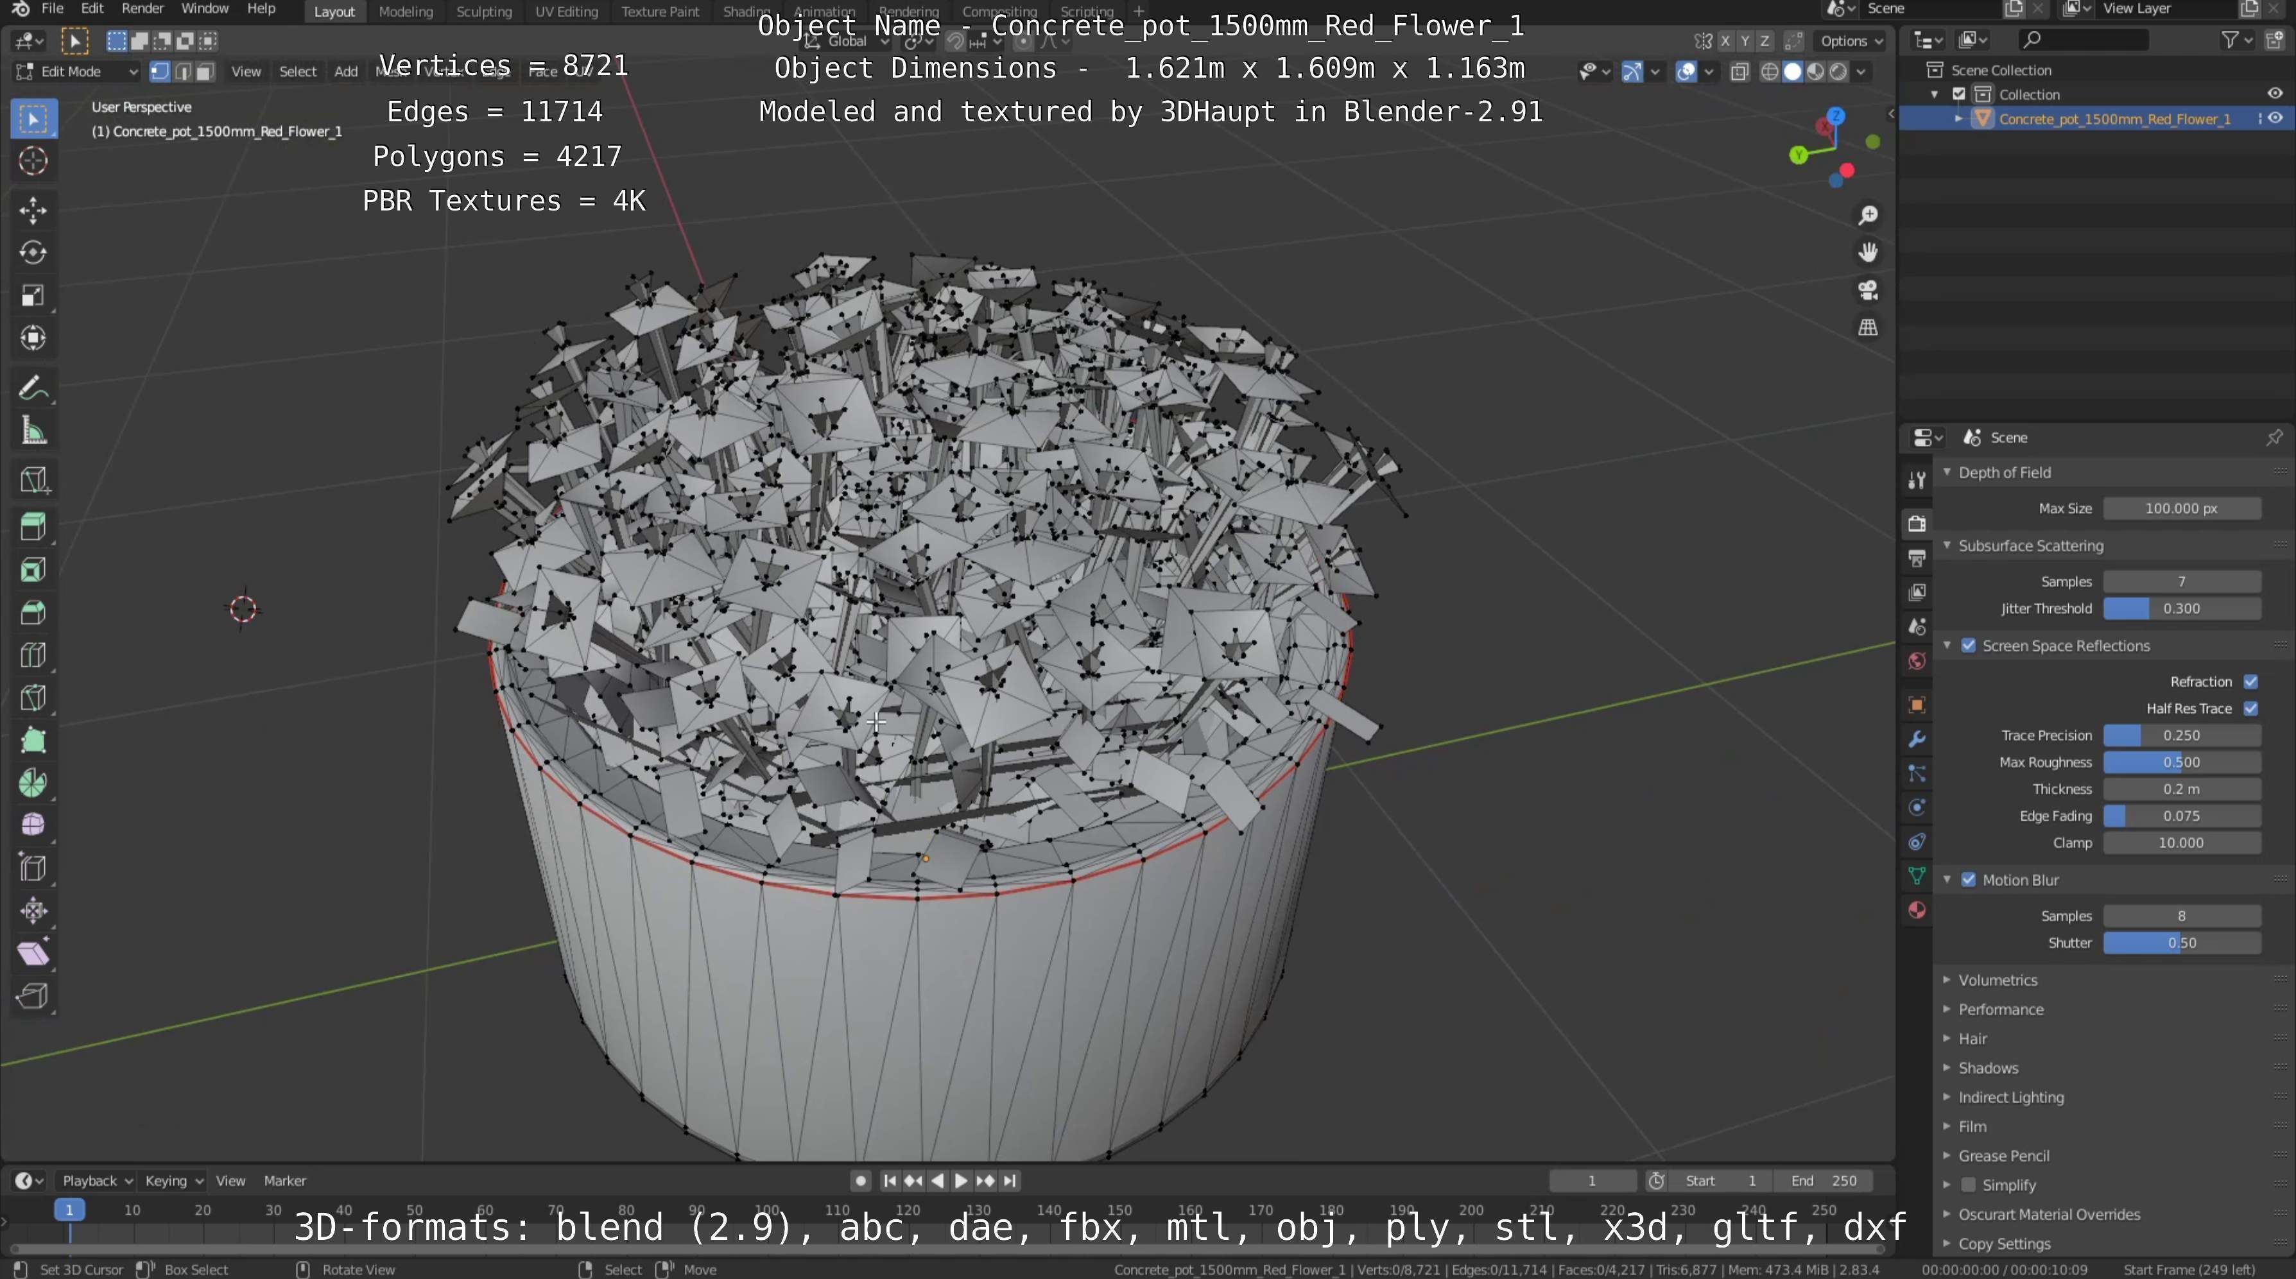Jump to the end frame button
The image size is (2296, 1279).
click(1009, 1181)
